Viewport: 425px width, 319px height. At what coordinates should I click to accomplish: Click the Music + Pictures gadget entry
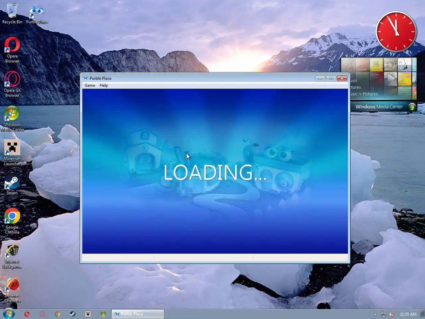[x=364, y=94]
